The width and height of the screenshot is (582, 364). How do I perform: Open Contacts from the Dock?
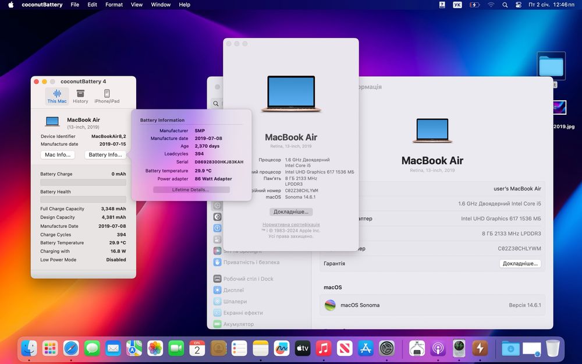(x=218, y=348)
